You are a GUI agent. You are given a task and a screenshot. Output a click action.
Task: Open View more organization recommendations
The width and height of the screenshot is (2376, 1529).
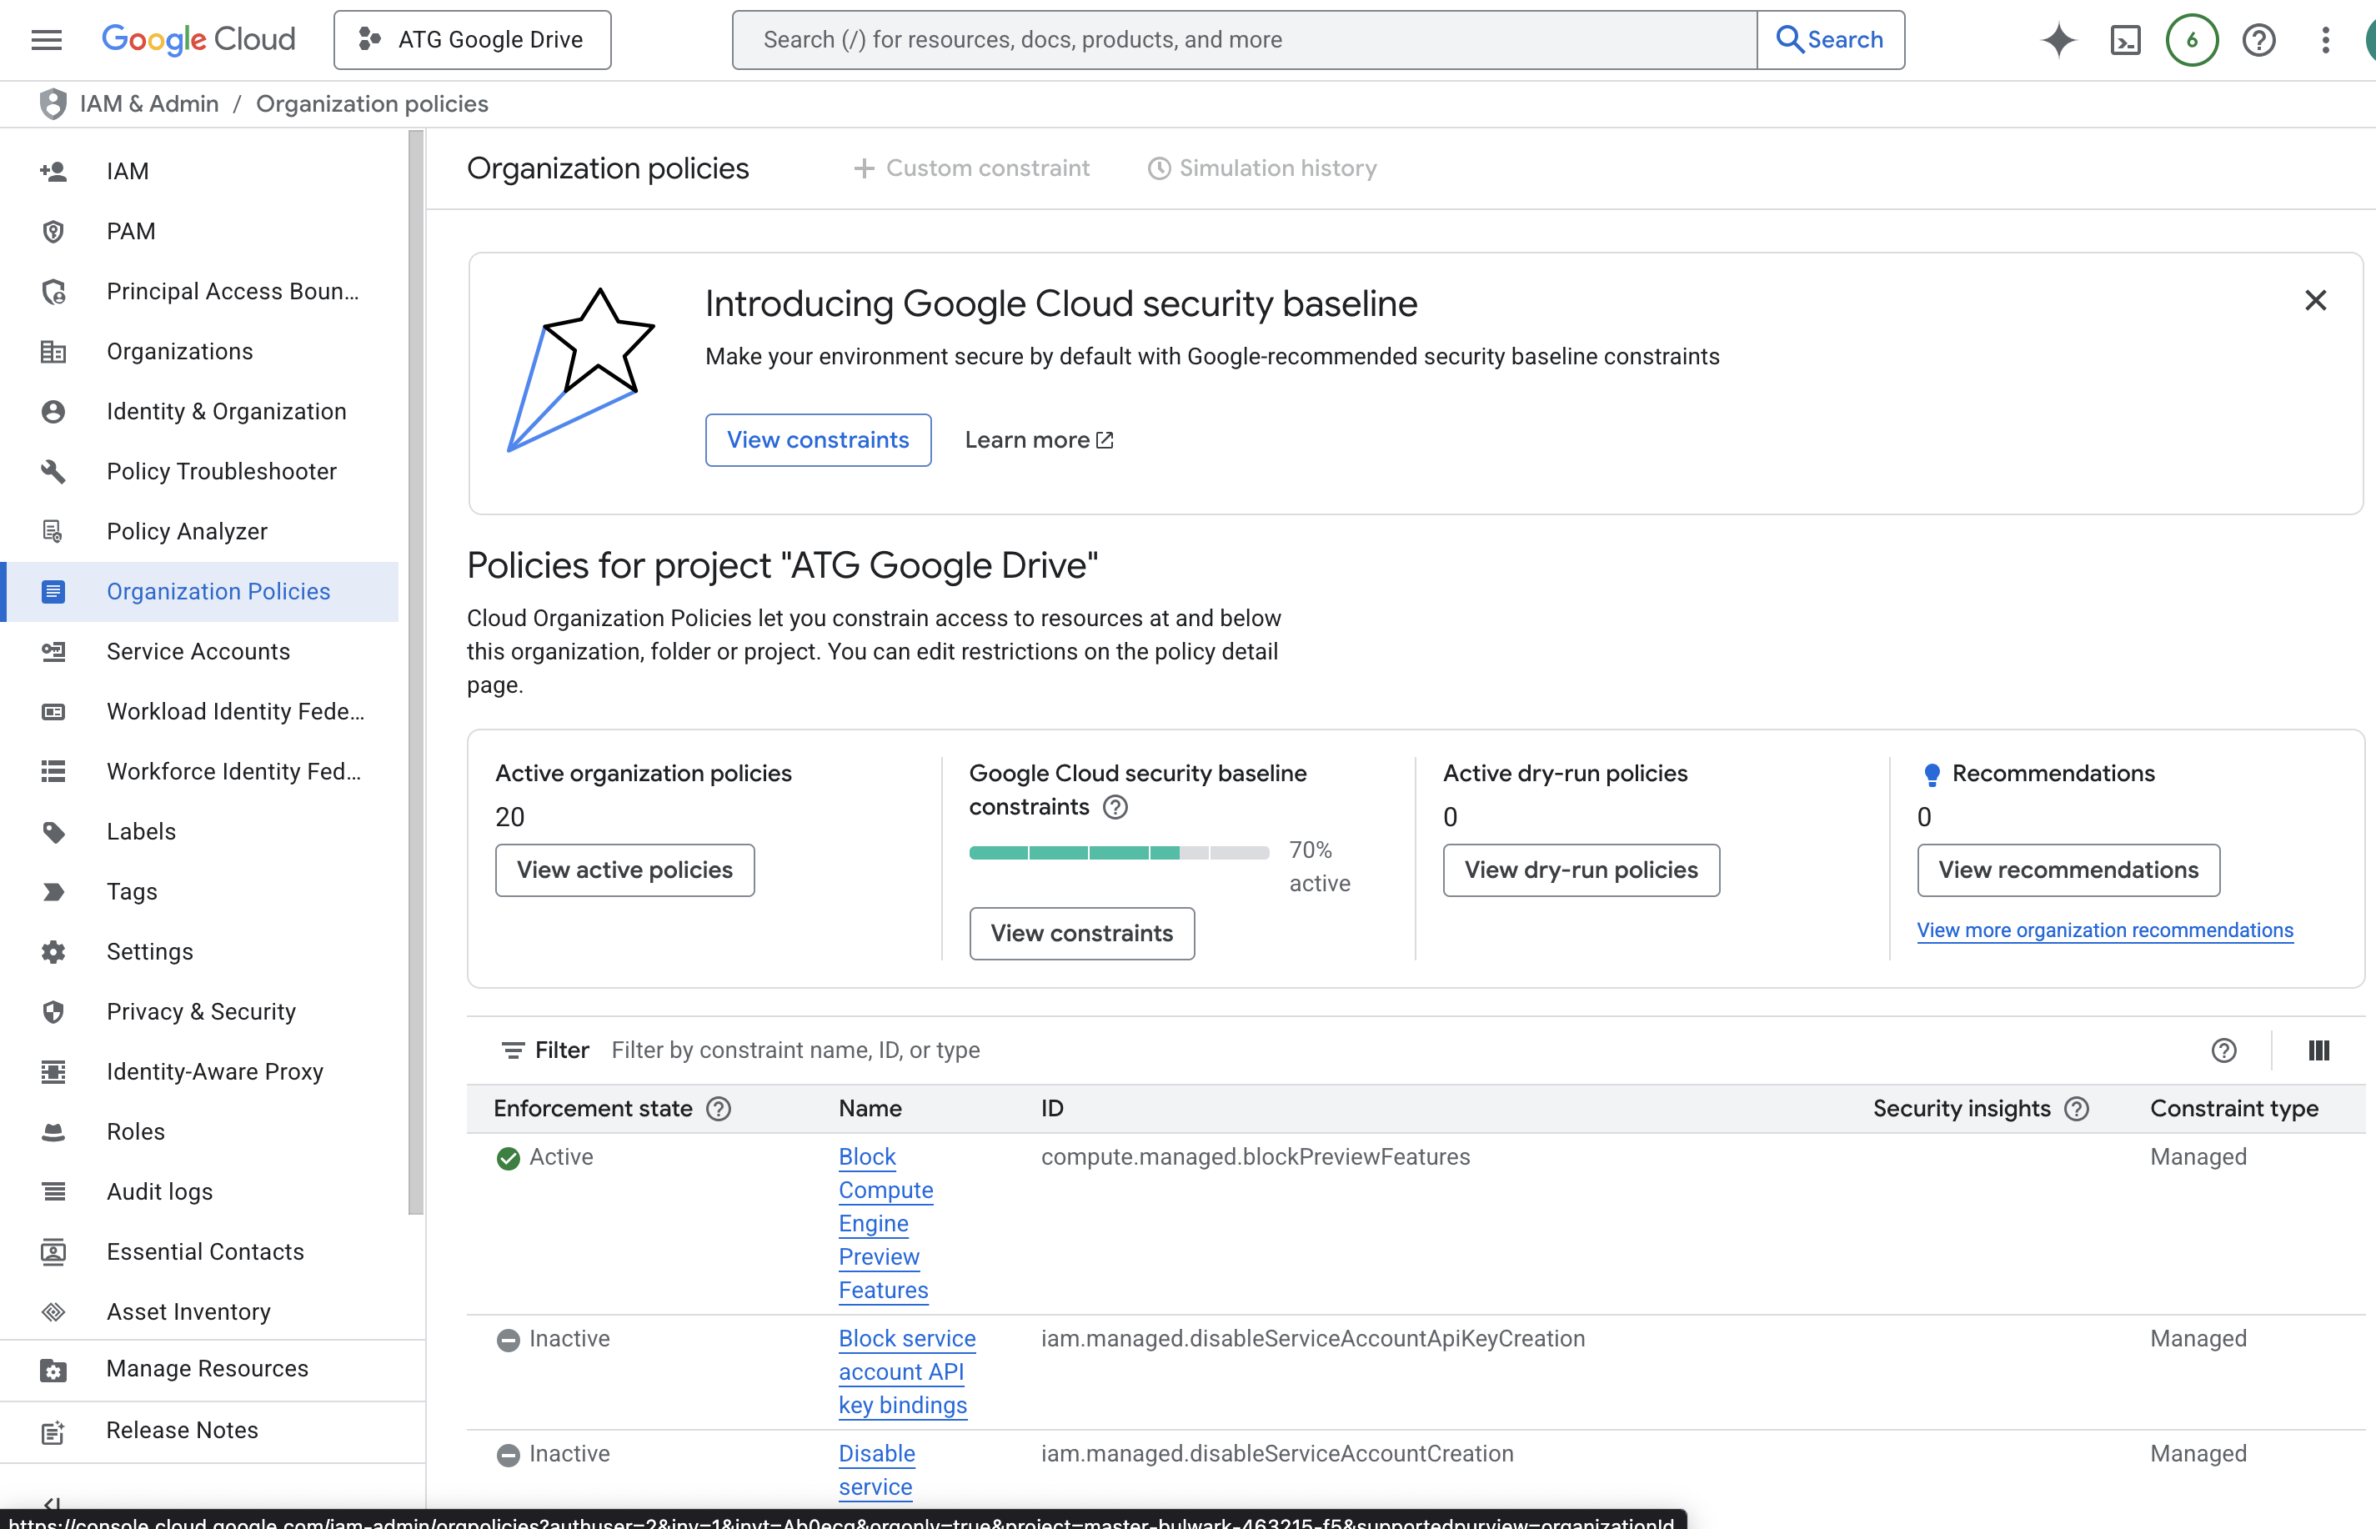(2104, 930)
